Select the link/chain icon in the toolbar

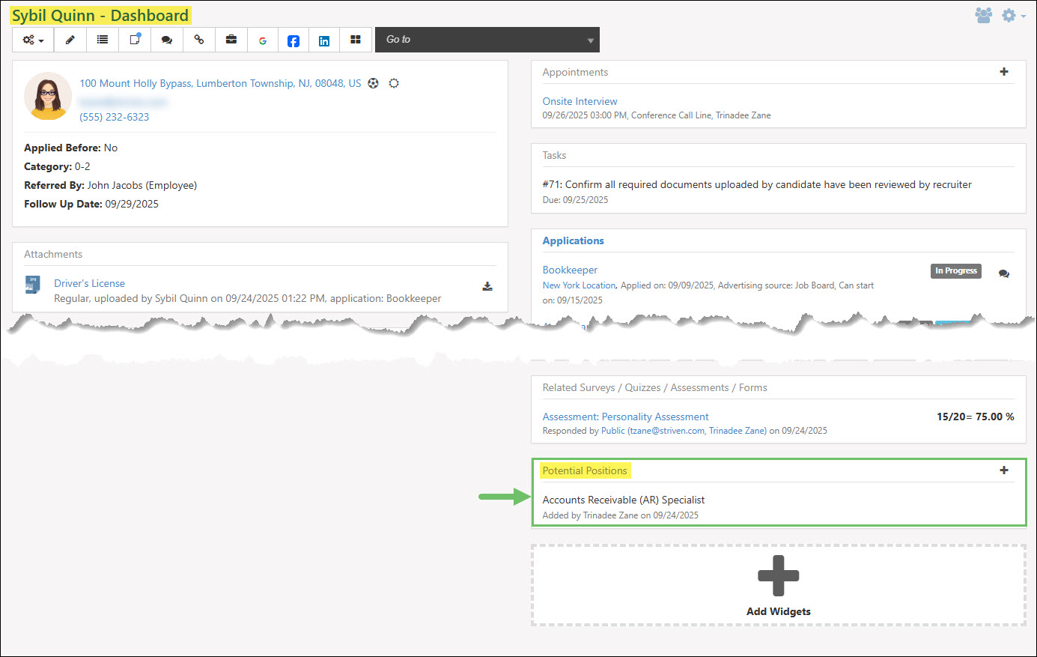tap(198, 40)
